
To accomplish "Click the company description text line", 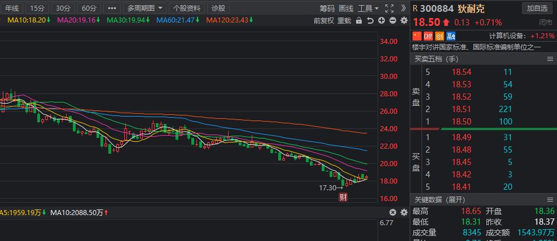I will (476, 47).
